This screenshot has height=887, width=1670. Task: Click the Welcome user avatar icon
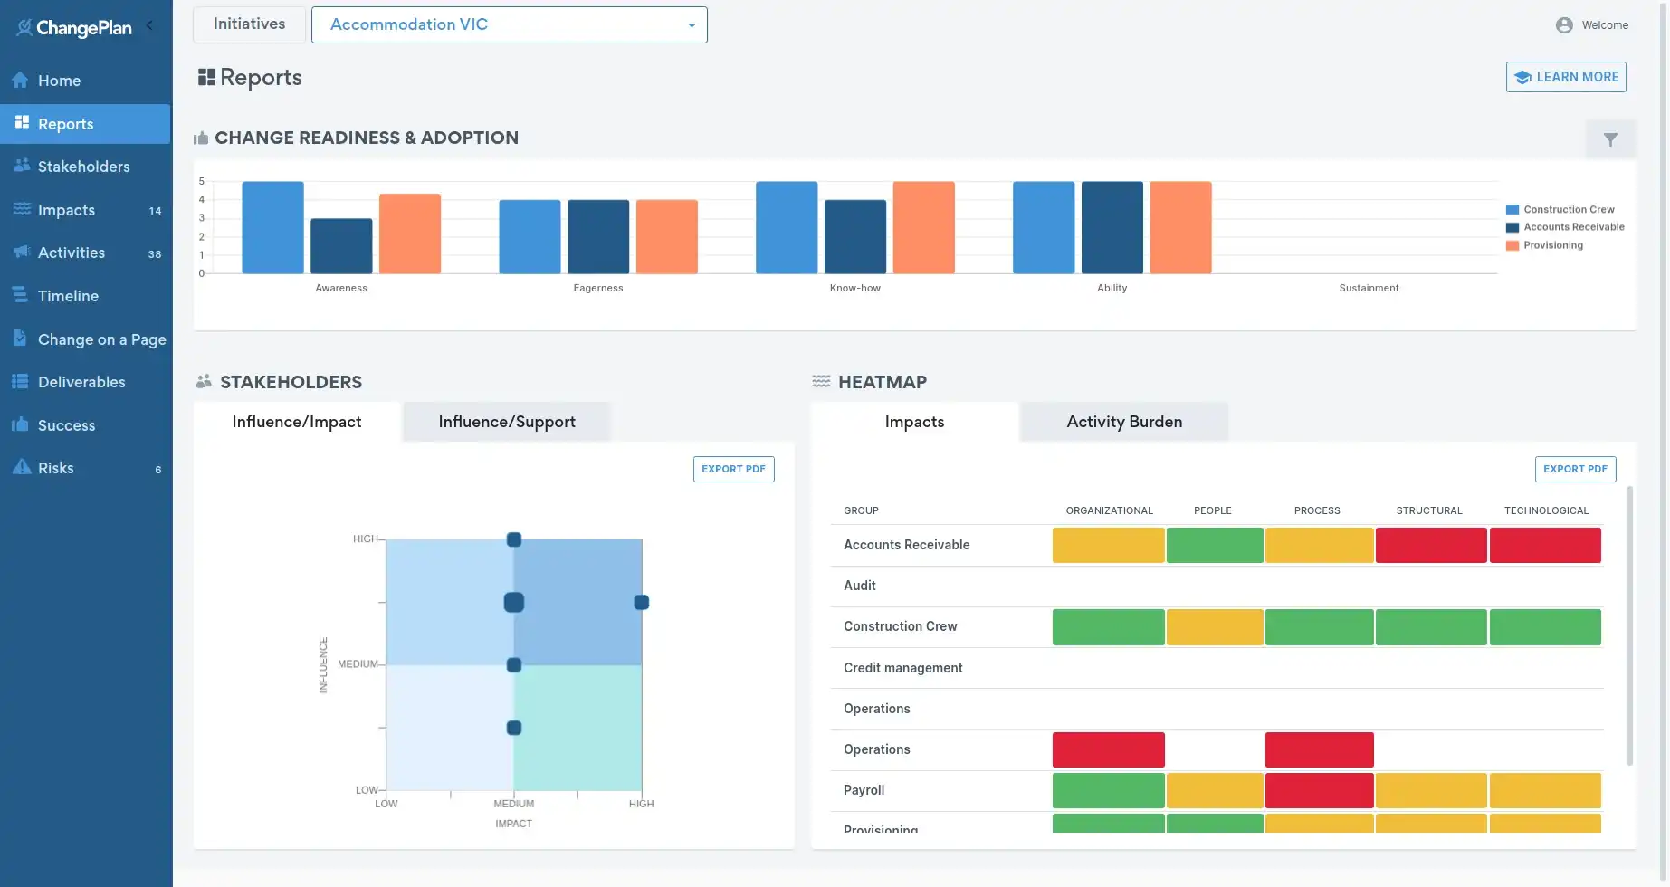click(1564, 25)
